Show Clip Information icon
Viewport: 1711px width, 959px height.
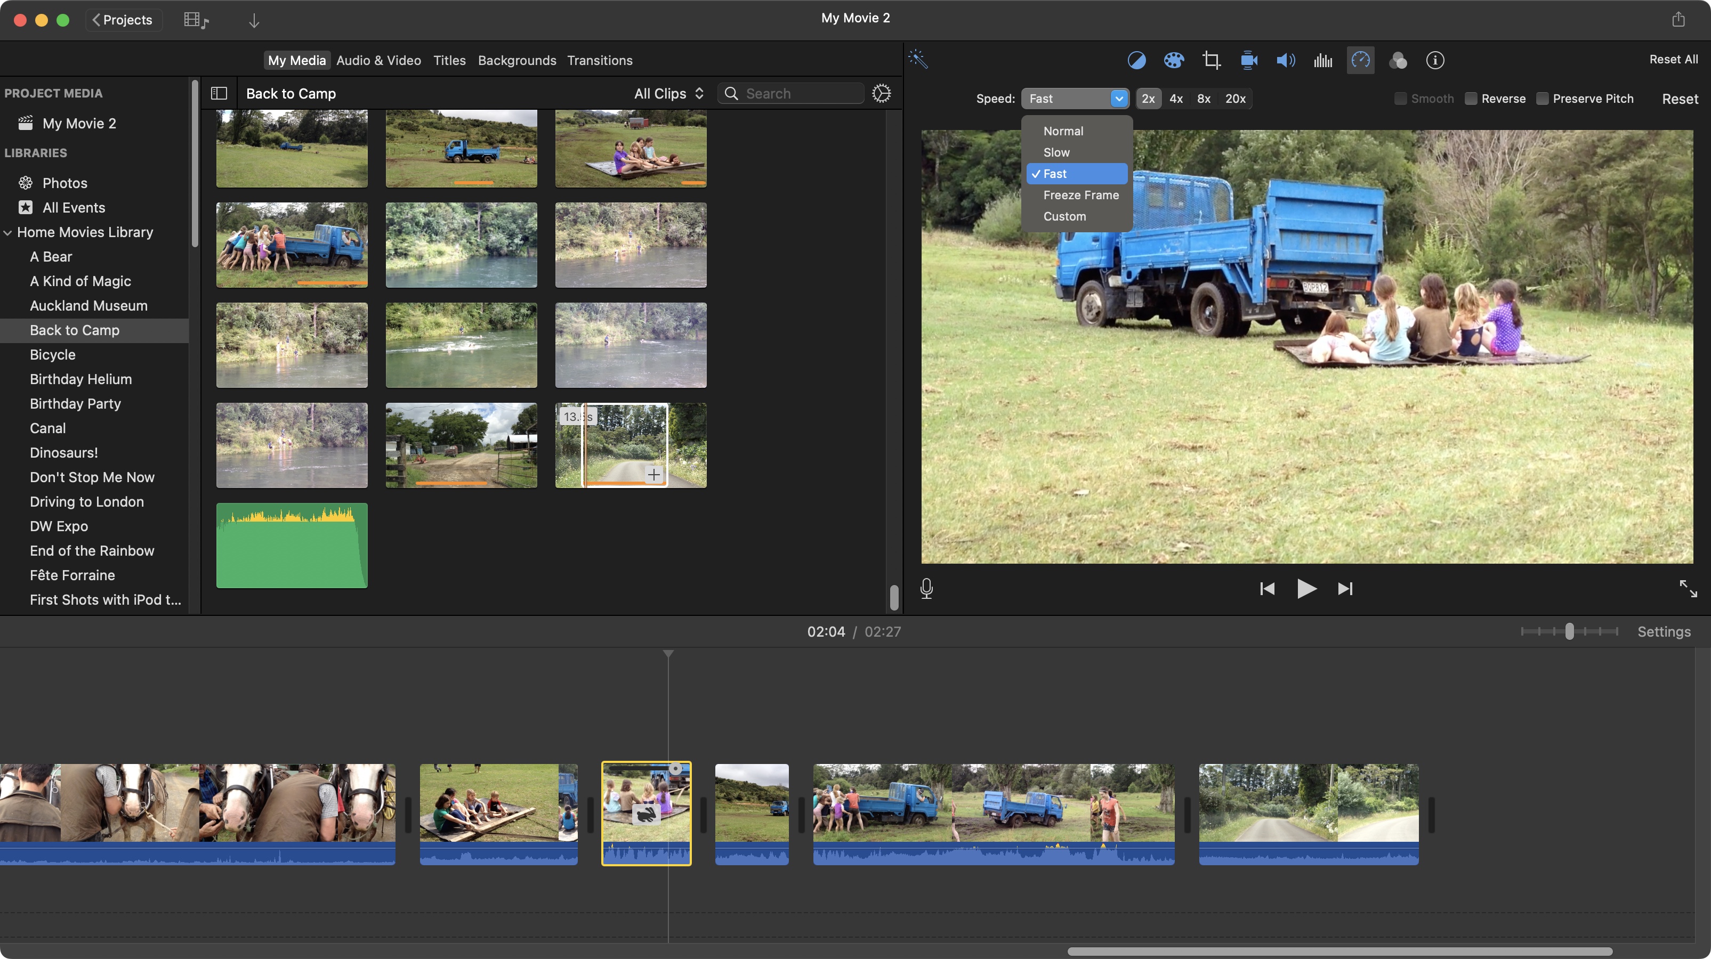point(1435,60)
